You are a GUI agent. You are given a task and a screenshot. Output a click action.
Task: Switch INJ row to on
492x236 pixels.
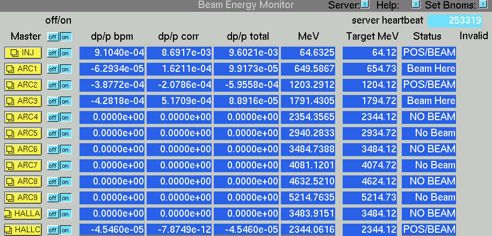point(66,53)
